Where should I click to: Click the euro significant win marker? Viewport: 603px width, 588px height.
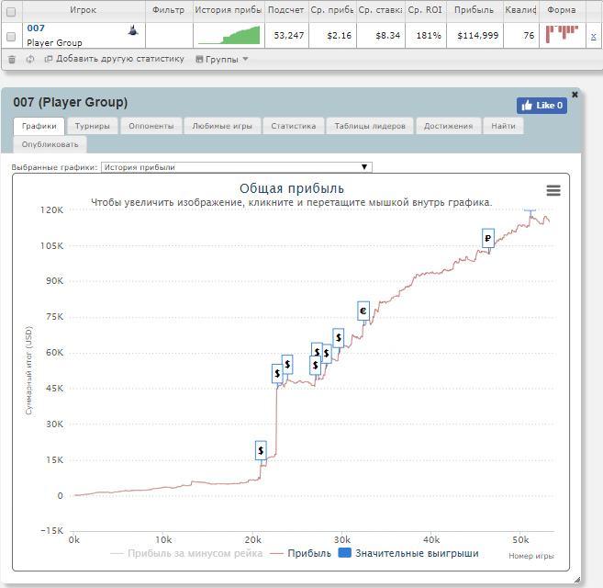(x=363, y=311)
